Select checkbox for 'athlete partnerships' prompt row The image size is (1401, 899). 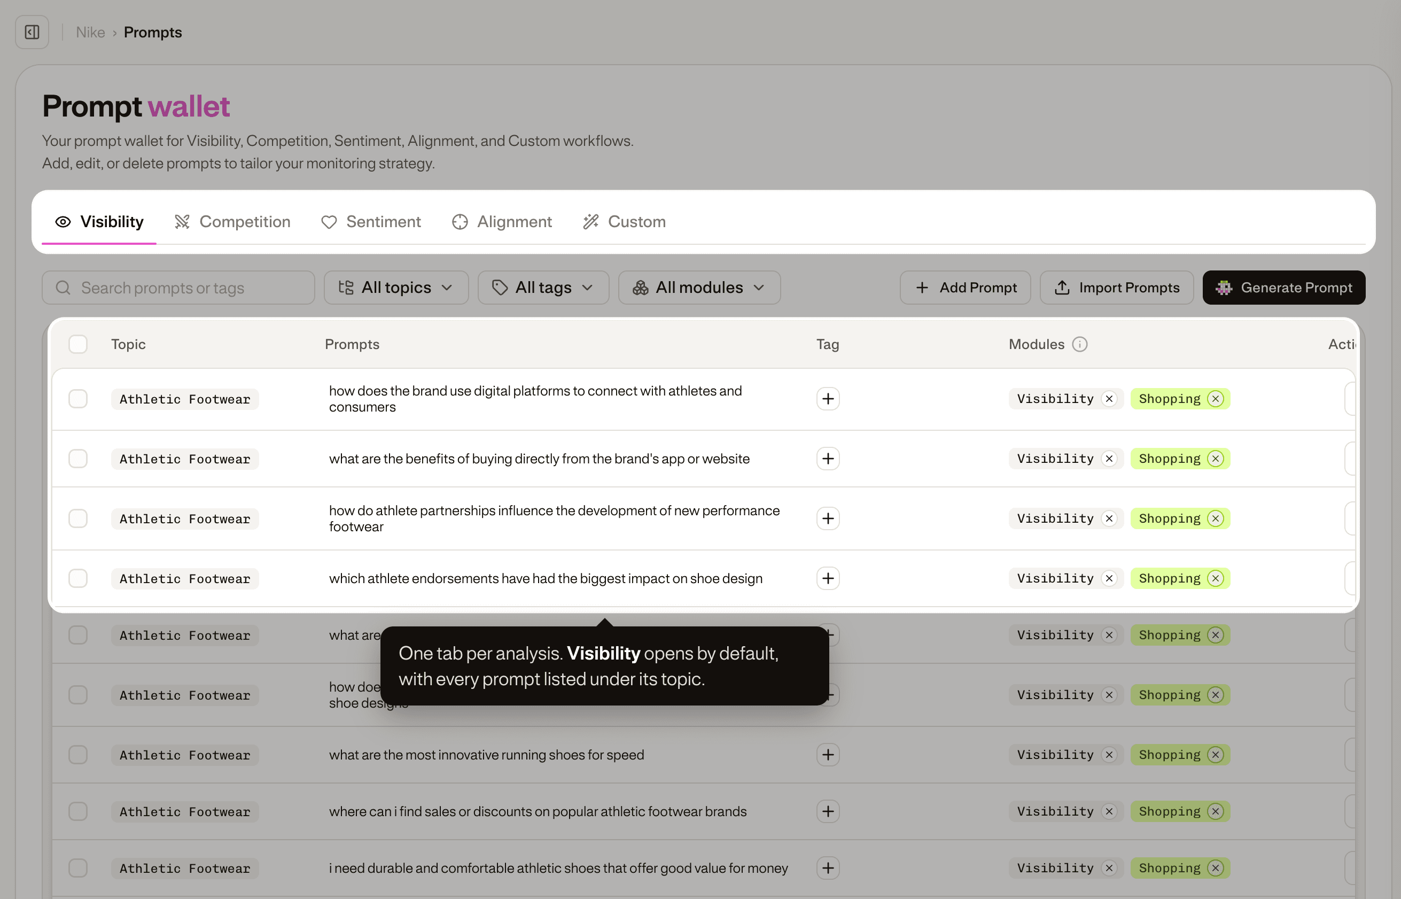pyautogui.click(x=78, y=518)
